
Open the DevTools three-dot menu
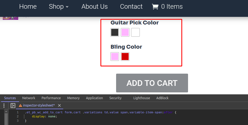[4, 105]
